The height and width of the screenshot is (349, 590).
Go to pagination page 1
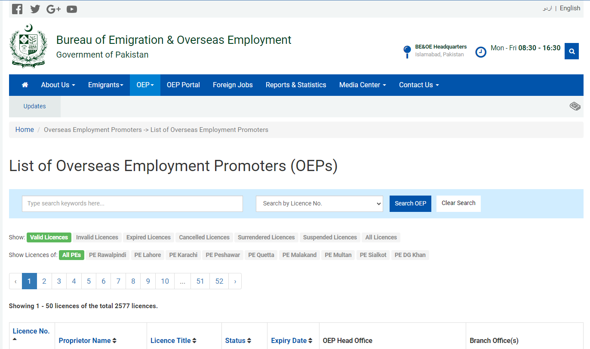point(29,282)
